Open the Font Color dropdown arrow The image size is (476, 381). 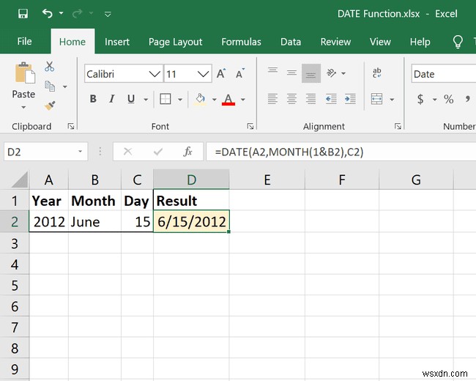[x=243, y=100]
